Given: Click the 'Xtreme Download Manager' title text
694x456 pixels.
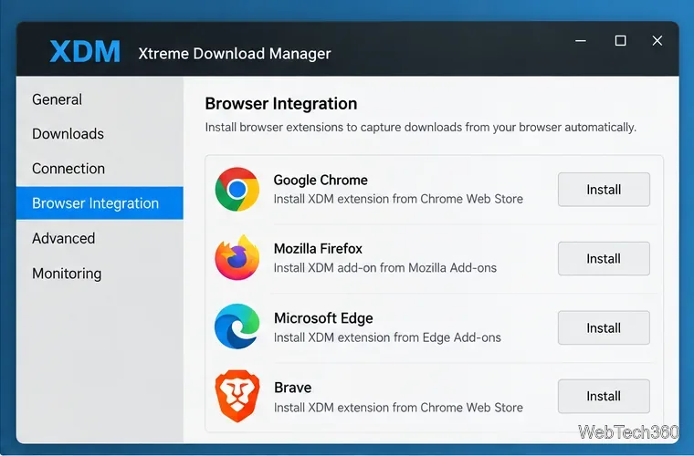Looking at the screenshot, I should click(235, 54).
